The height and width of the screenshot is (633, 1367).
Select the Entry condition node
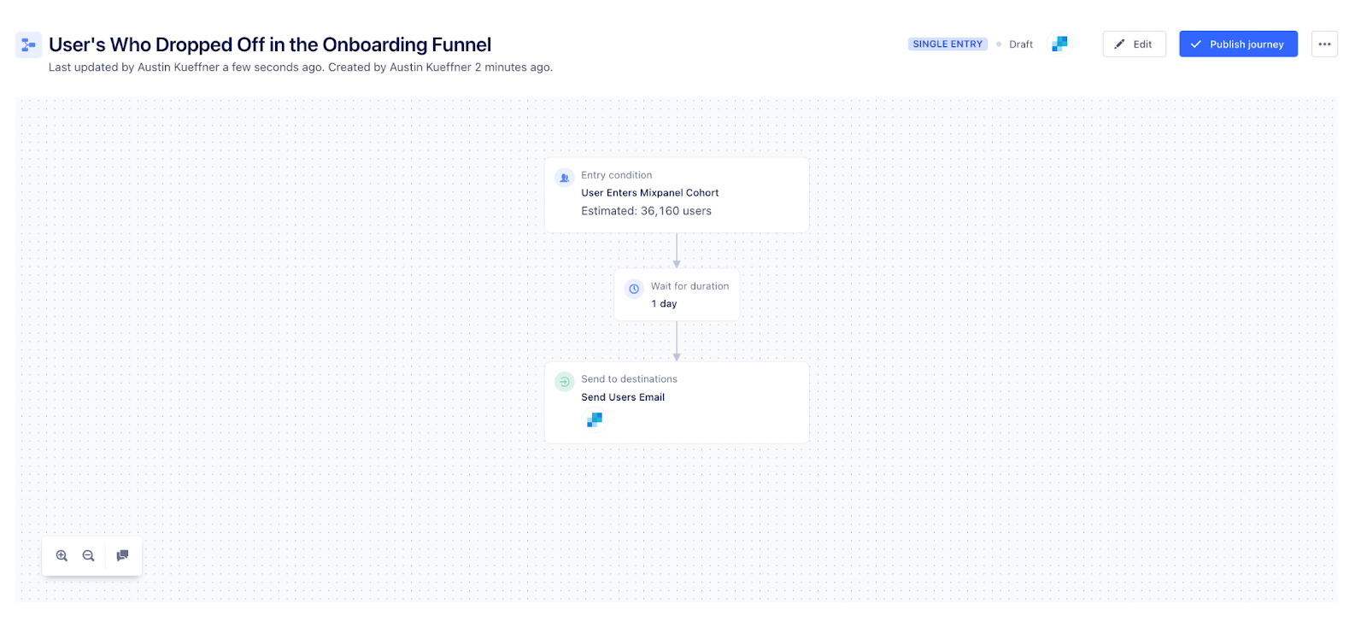tap(676, 195)
